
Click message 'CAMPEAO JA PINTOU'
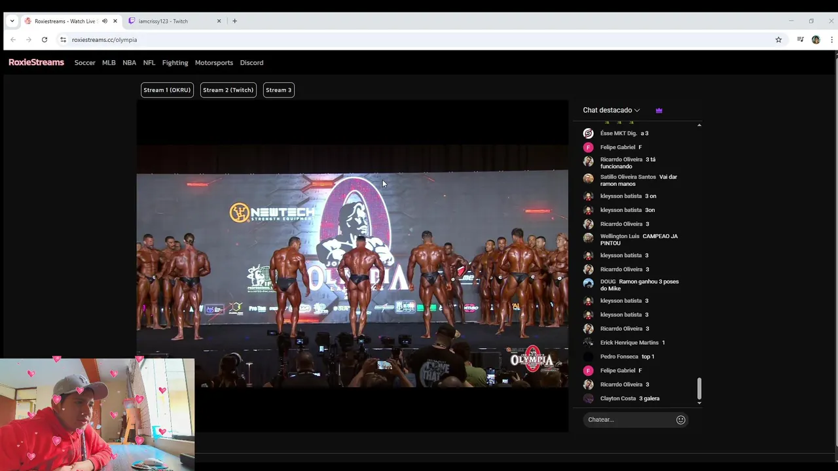639,239
